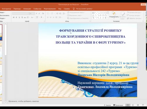The height and width of the screenshot is (109, 147).
Task: Open the font size dropdown
Action: click(34, 13)
